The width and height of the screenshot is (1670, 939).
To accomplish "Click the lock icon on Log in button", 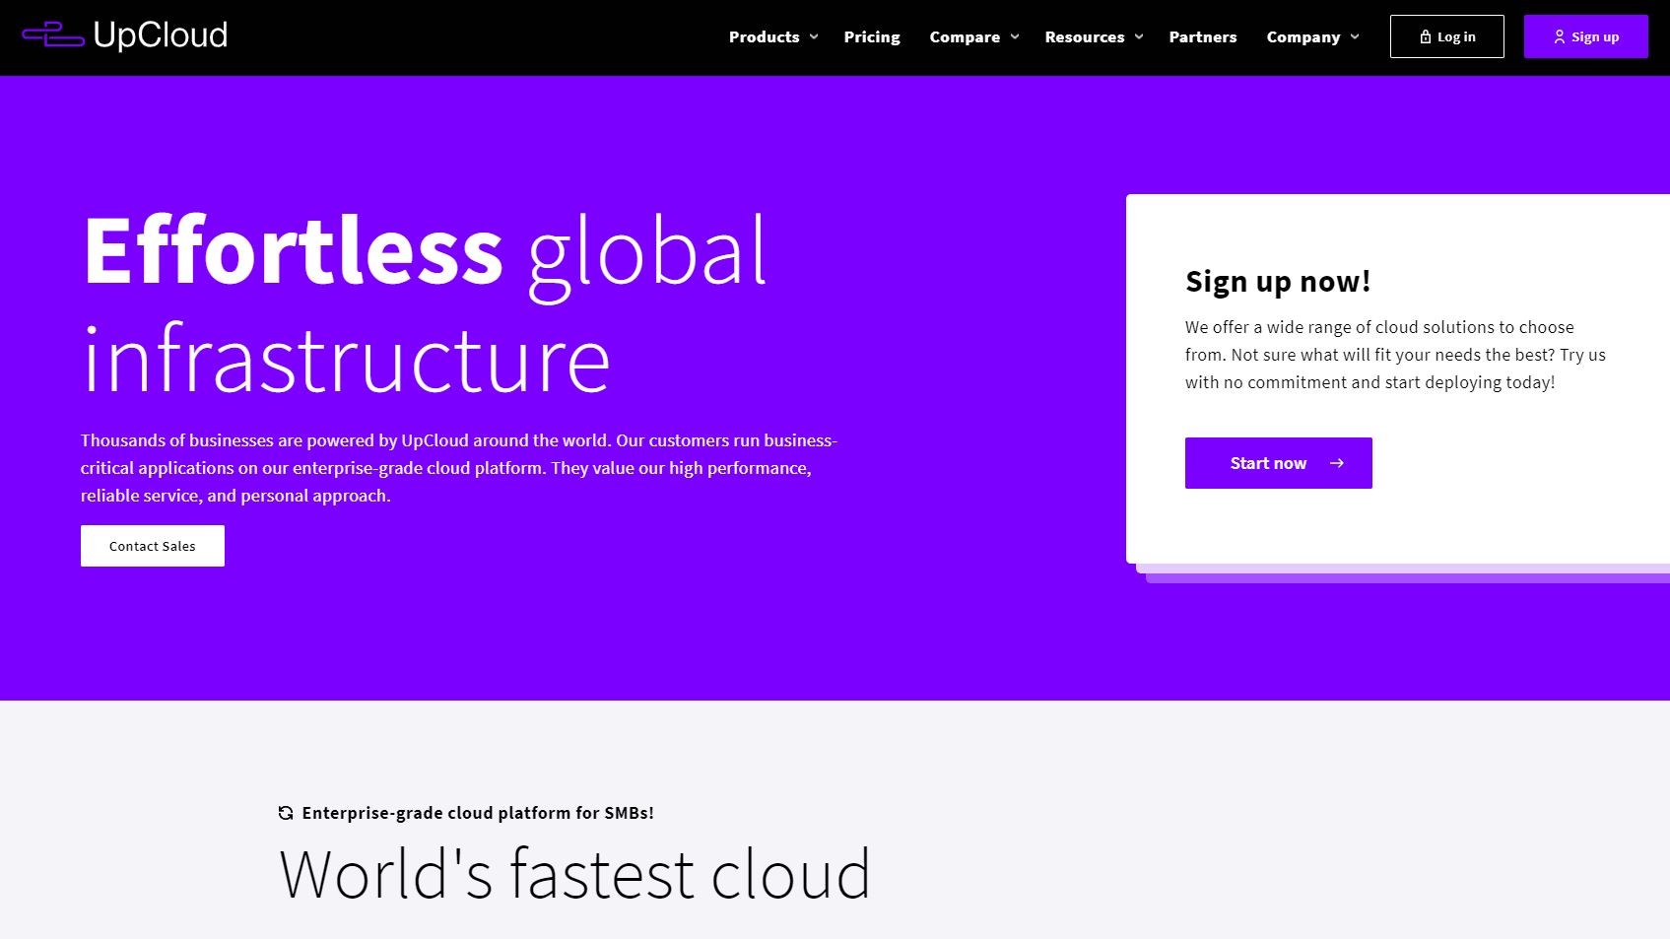I will (x=1425, y=35).
